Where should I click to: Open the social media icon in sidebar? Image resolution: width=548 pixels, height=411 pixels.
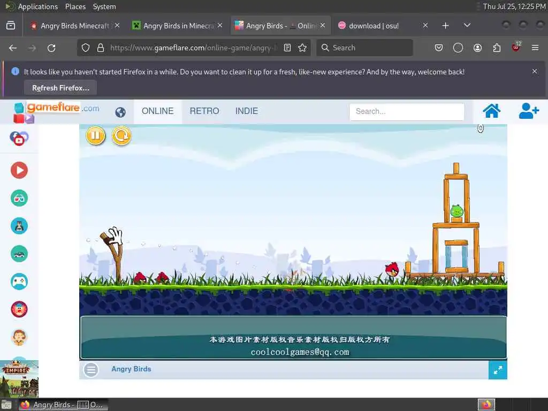(x=19, y=138)
